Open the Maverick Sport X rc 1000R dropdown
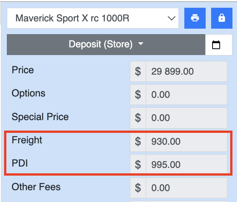 tap(93, 18)
